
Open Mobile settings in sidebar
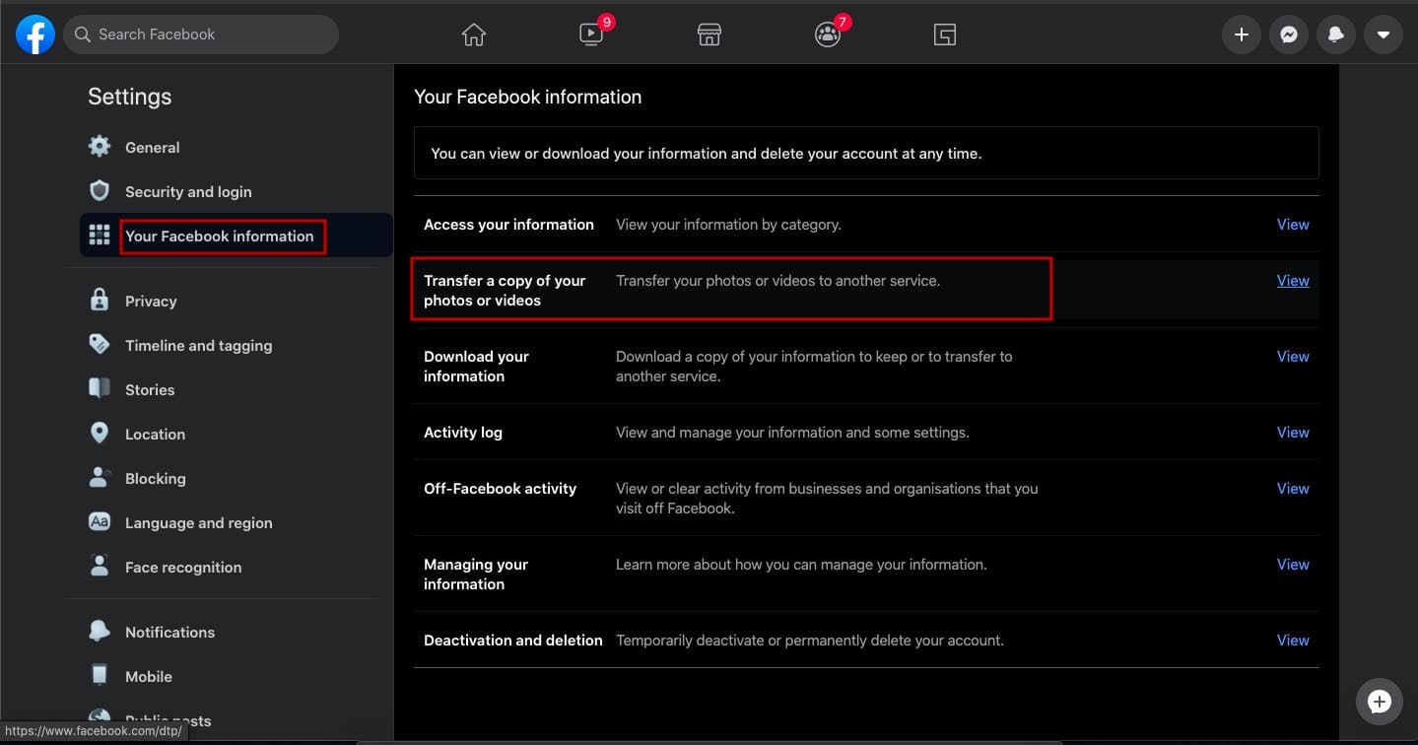point(149,677)
